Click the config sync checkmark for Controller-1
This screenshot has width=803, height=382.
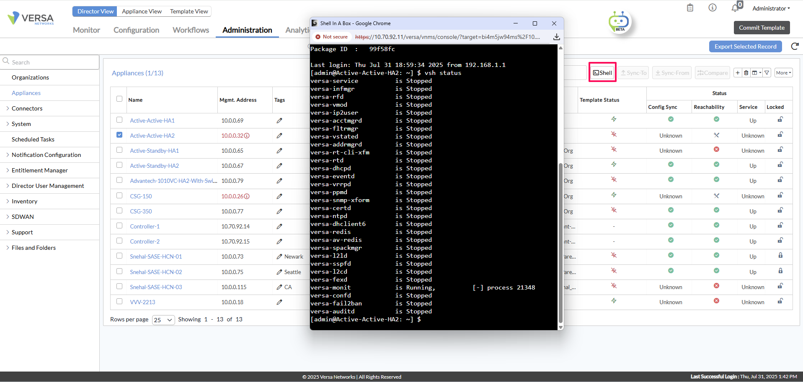pyautogui.click(x=671, y=225)
